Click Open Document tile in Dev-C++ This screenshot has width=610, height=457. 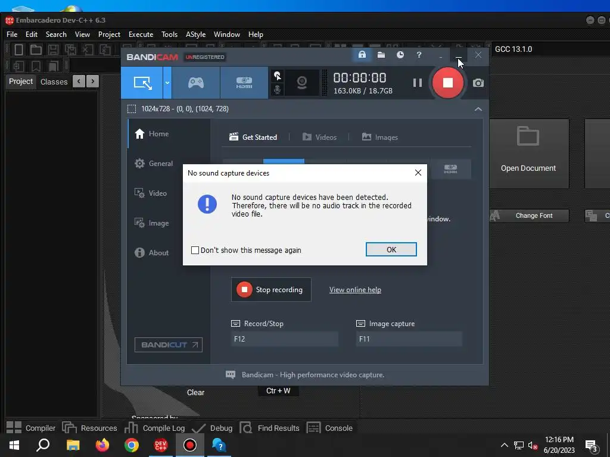(x=529, y=154)
